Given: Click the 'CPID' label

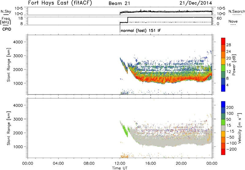Looking at the screenshot, I should 7,29.
